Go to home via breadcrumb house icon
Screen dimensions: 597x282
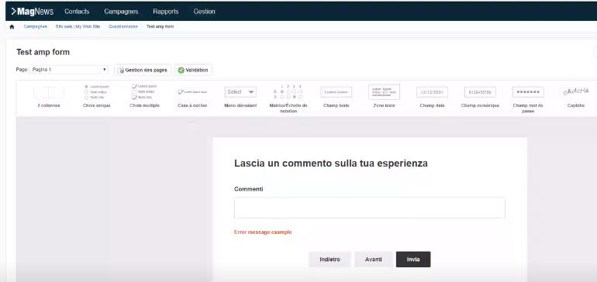pos(12,26)
